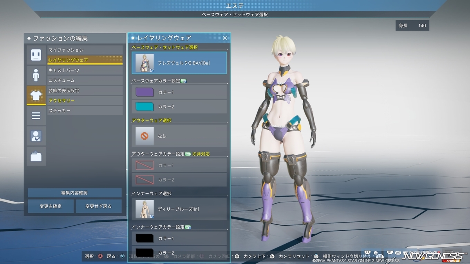Screen dimensions: 470x264
Task: Open the character checkmark category icon
Action: pos(36,136)
